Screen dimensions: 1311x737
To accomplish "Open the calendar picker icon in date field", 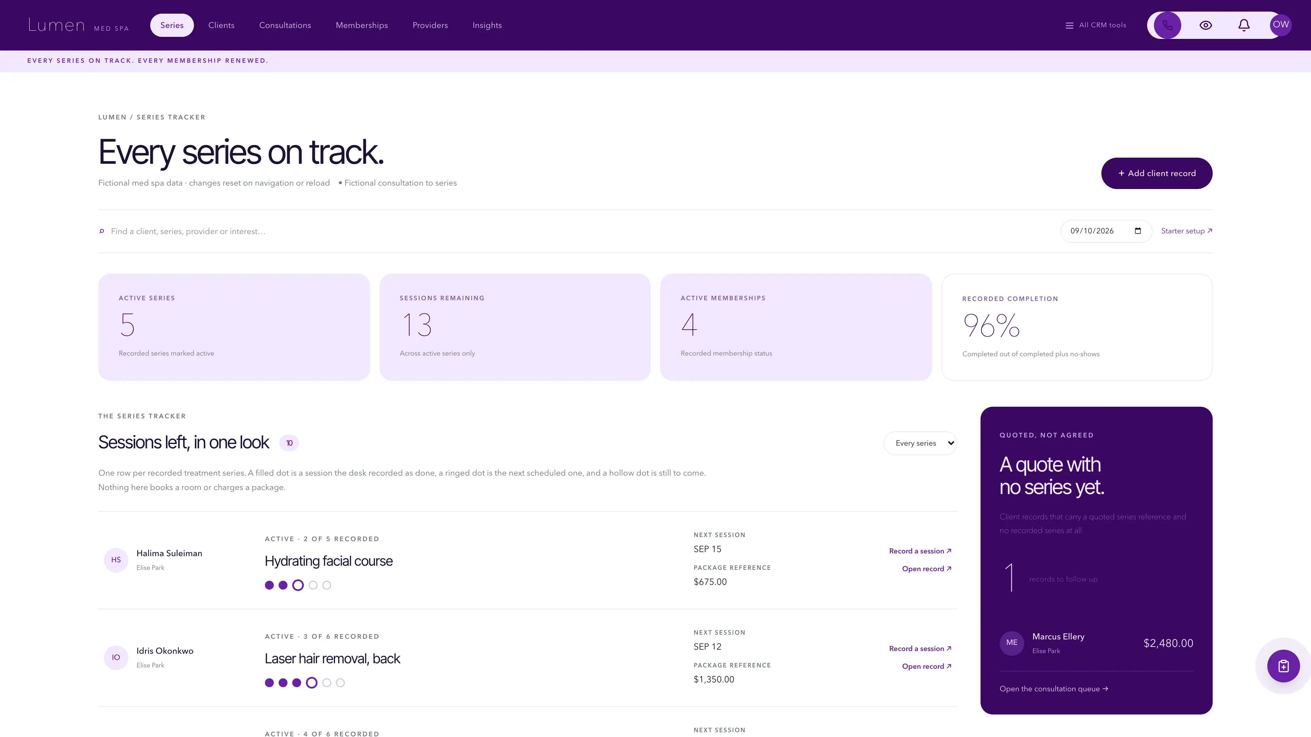I will pos(1138,231).
